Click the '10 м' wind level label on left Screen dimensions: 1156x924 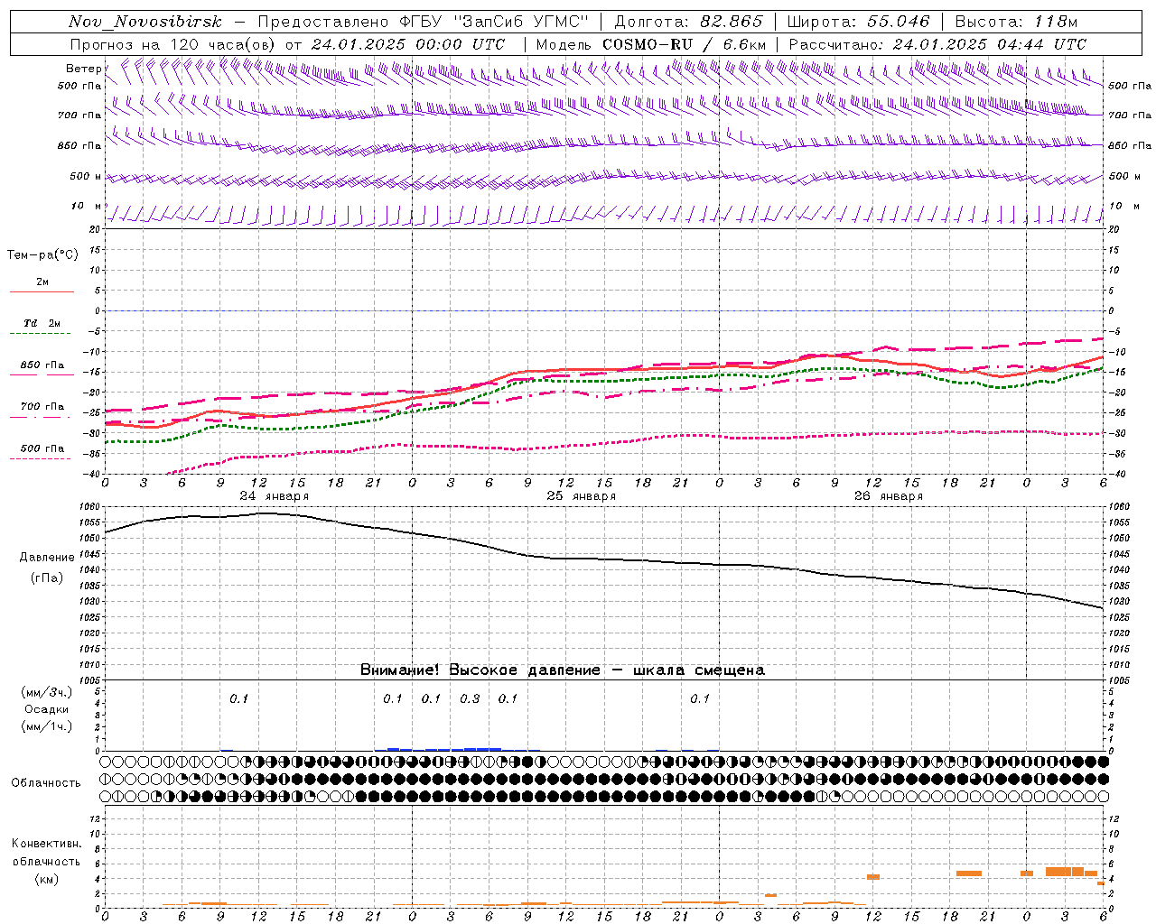point(86,206)
